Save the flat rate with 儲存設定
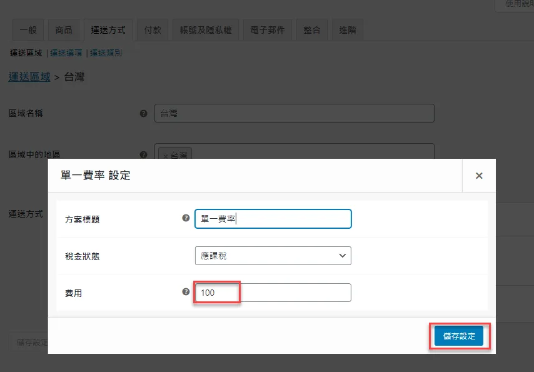The width and height of the screenshot is (534, 372). pyautogui.click(x=460, y=336)
